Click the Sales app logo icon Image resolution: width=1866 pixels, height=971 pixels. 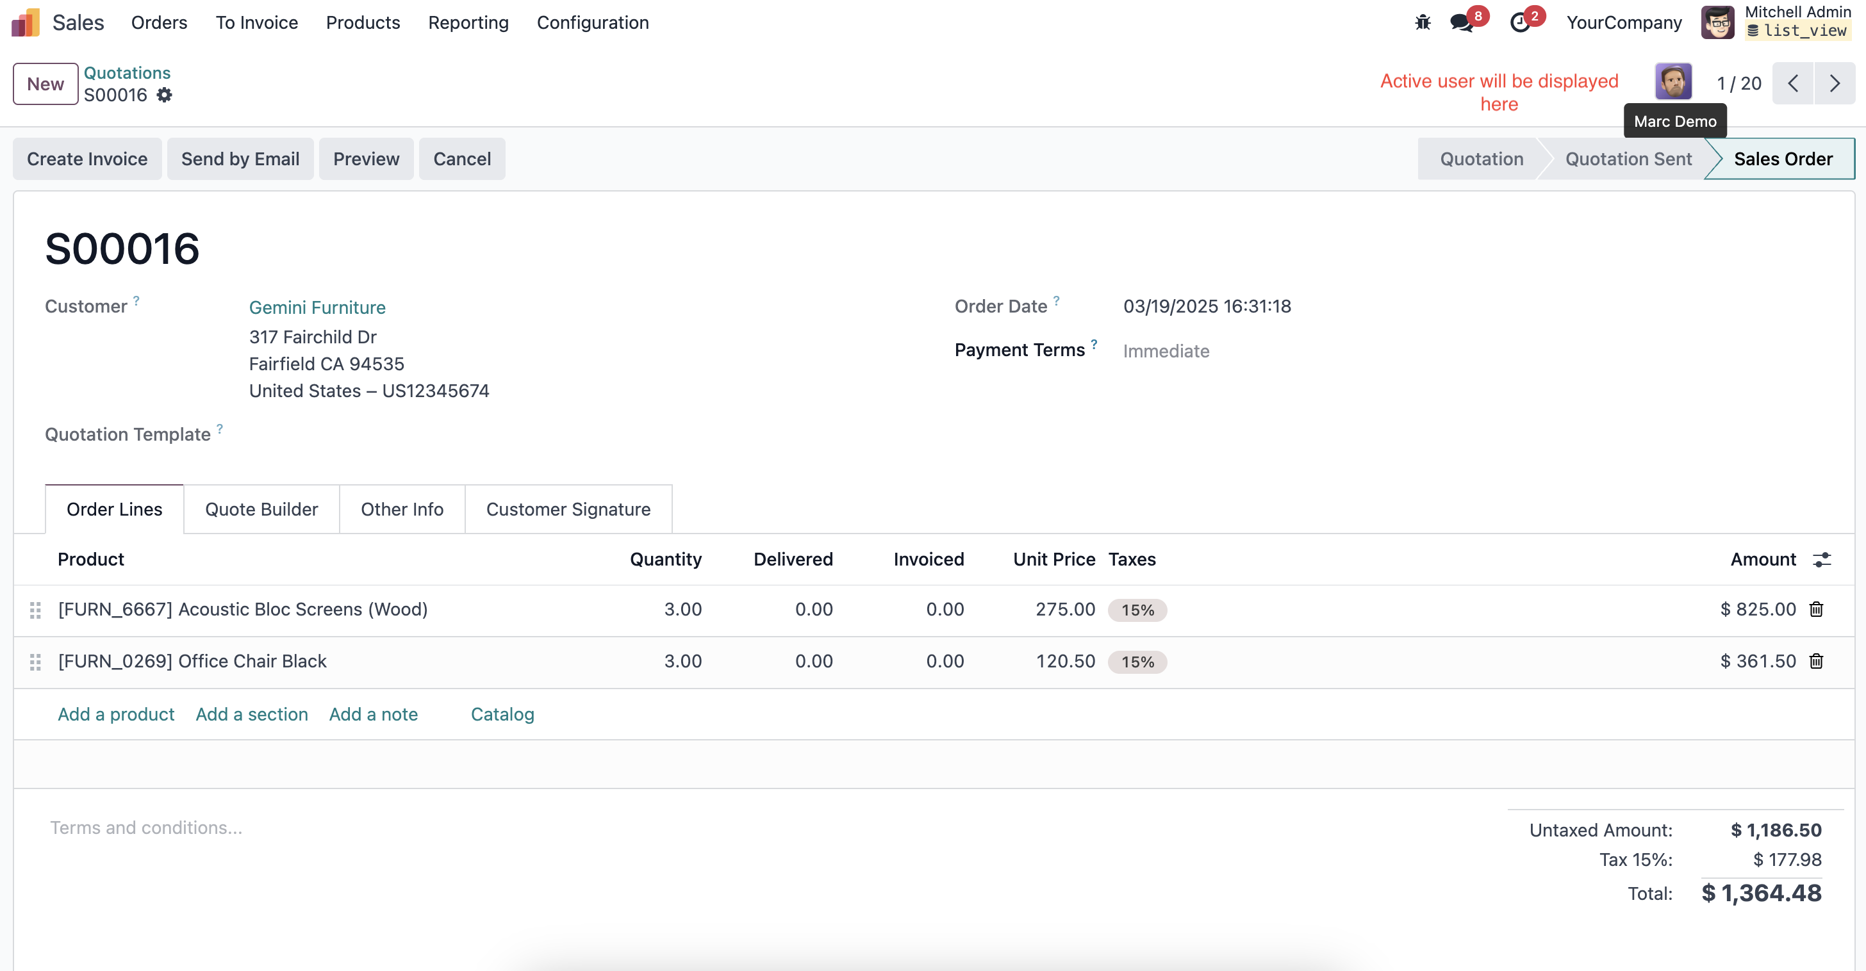pos(26,22)
